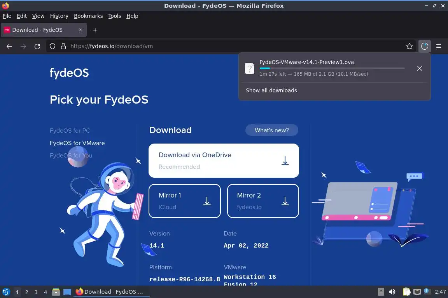This screenshot has height=298, width=448.
Task: Choose the Mirror 1 iCloud download
Action: click(185, 201)
